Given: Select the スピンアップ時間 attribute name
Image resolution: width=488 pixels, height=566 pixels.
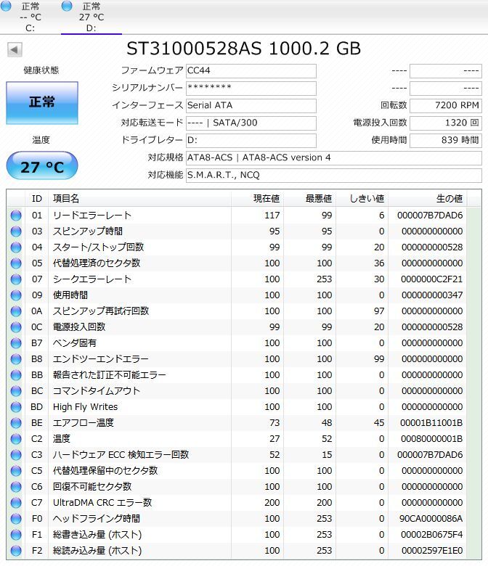Looking at the screenshot, I should coord(88,231).
